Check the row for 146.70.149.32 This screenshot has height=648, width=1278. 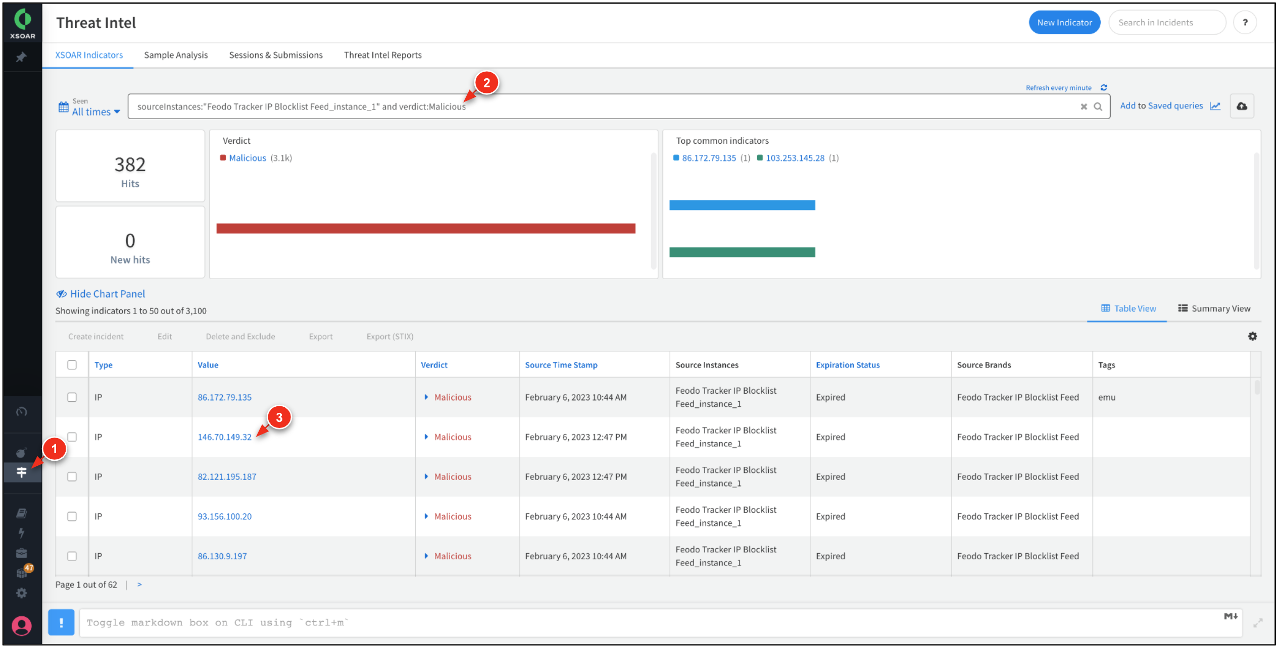point(72,437)
